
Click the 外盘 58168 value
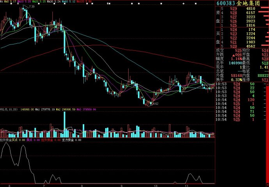point(236,76)
